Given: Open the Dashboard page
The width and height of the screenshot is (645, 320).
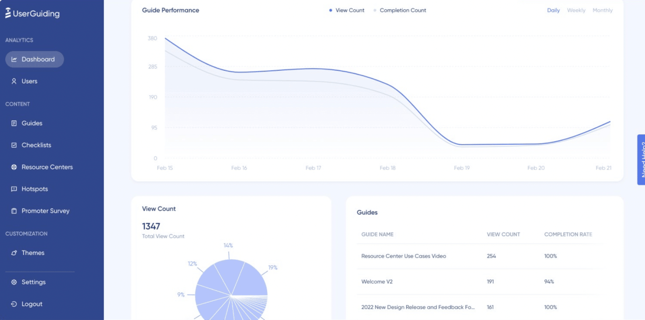Looking at the screenshot, I should (35, 59).
